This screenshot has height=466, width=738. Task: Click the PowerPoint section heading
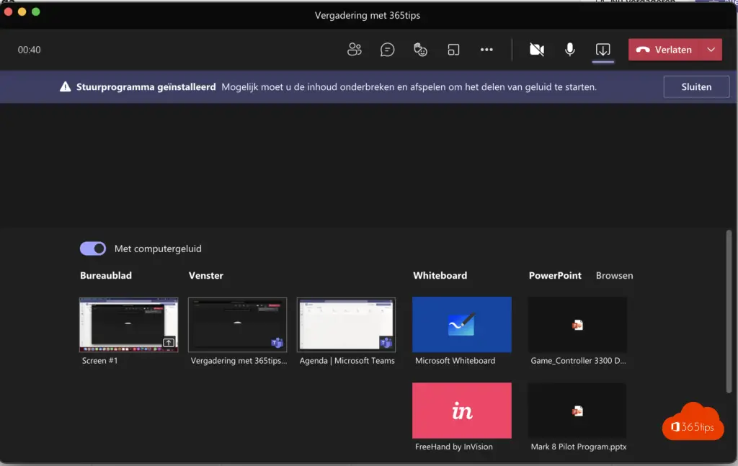click(555, 276)
